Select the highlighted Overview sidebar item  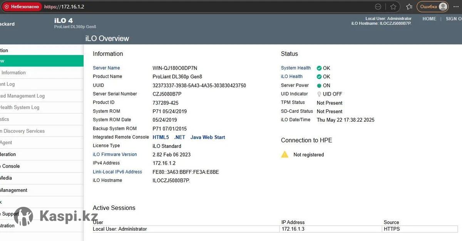pos(42,61)
